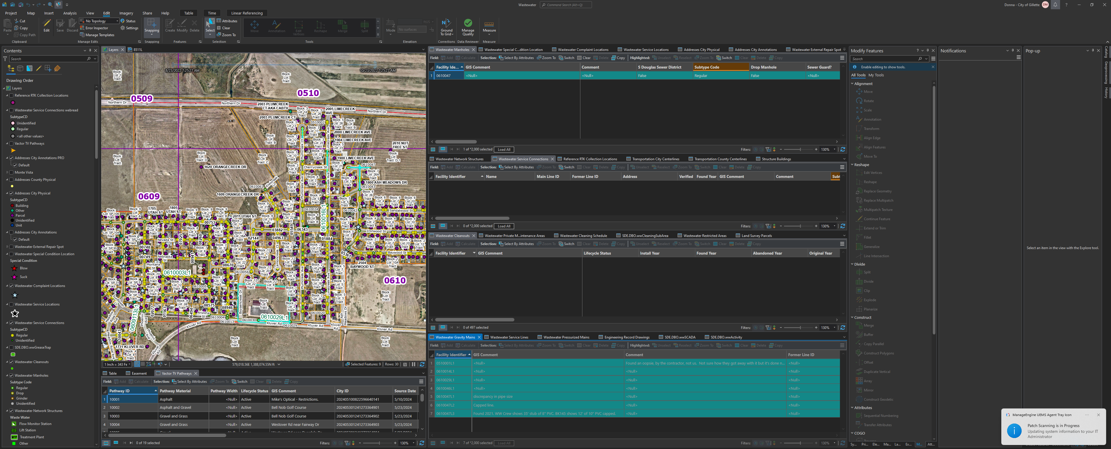The height and width of the screenshot is (449, 1111).
Task: Open the Error Inspector
Action: tap(93, 28)
